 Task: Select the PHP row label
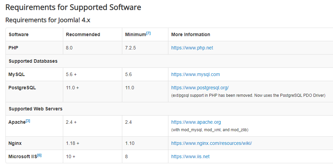point(13,48)
